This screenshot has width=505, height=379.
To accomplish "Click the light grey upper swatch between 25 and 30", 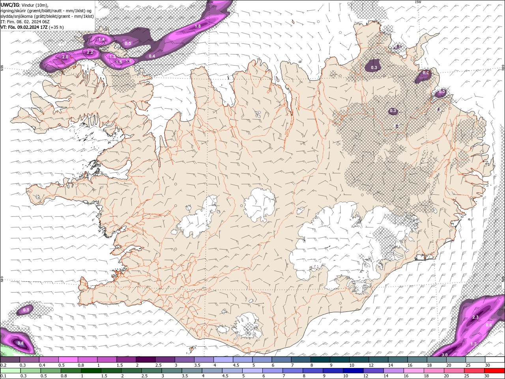I will click(x=475, y=360).
